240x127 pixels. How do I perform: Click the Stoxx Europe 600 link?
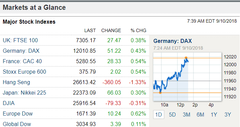pyautogui.click(x=24, y=72)
